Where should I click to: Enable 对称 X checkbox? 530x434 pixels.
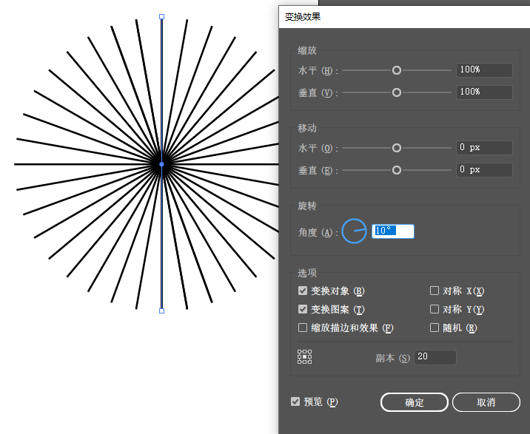click(x=435, y=291)
